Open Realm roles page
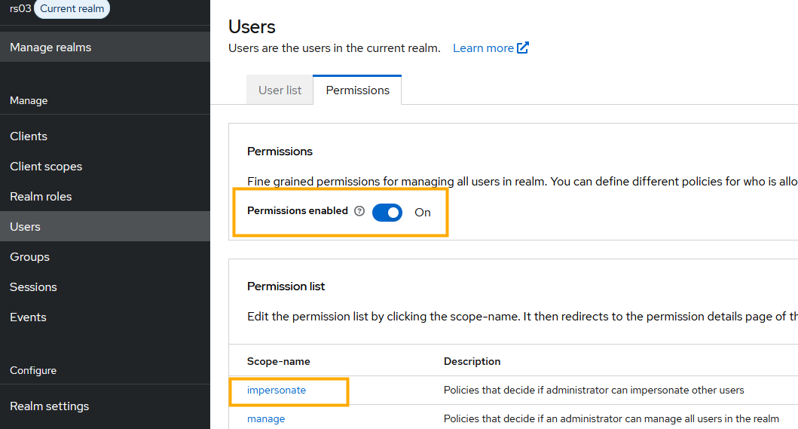Image resolution: width=798 pixels, height=429 pixels. (41, 196)
